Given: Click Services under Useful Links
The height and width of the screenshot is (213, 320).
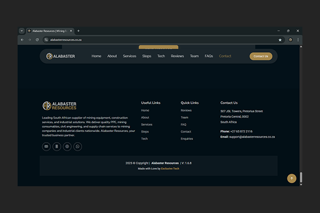Looking at the screenshot, I should pos(147,125).
